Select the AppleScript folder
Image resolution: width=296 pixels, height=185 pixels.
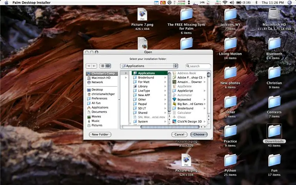(189, 91)
